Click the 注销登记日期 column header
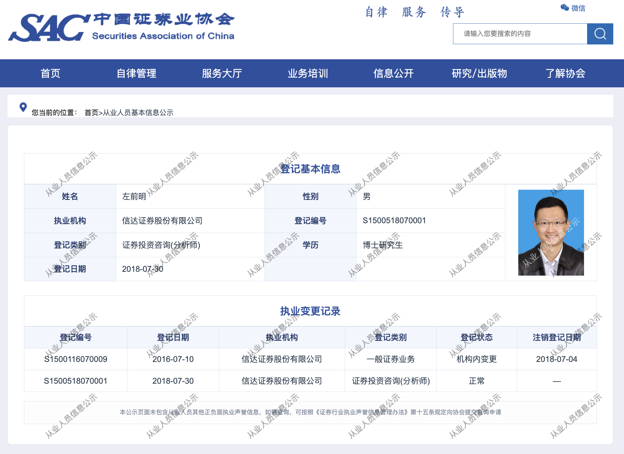Image resolution: width=624 pixels, height=454 pixels. (x=556, y=337)
